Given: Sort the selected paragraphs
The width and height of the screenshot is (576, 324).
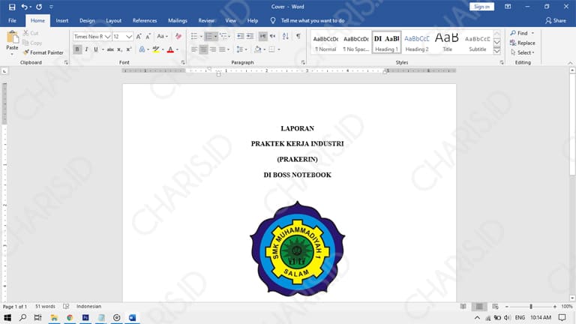Looking at the screenshot, I should pos(286,36).
